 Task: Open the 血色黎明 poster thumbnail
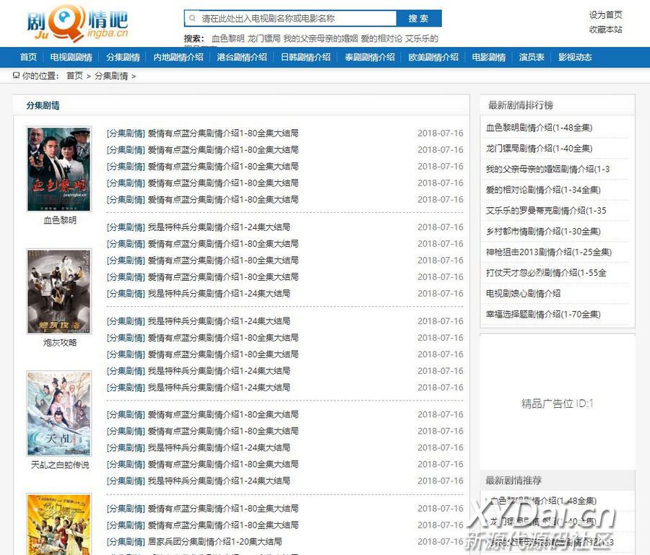pos(58,169)
